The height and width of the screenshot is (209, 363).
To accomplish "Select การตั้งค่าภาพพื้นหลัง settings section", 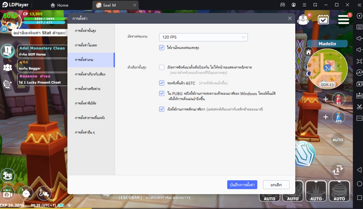I will [91, 118].
